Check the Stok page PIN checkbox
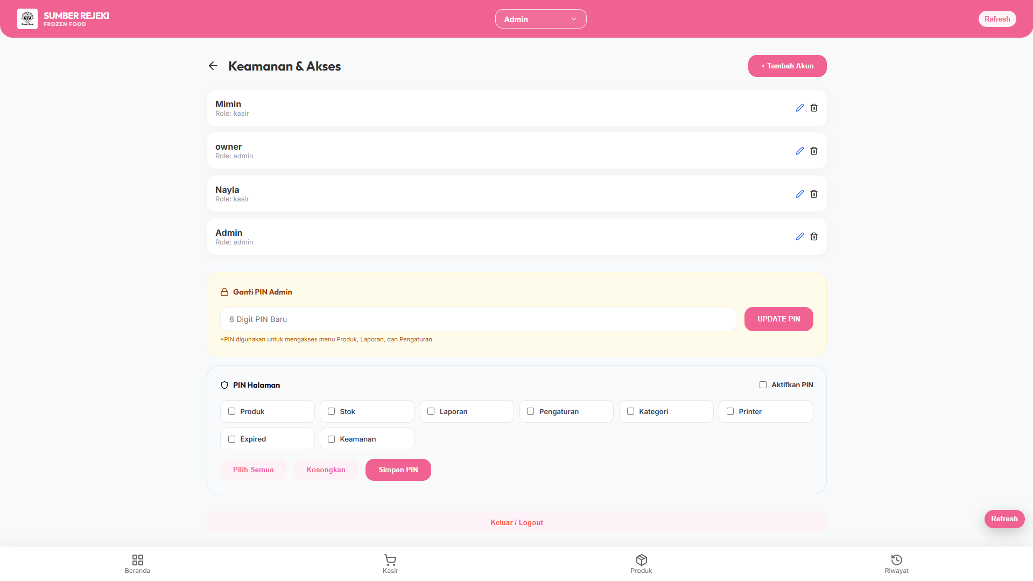Screen dimensions: 1033x581 331,411
